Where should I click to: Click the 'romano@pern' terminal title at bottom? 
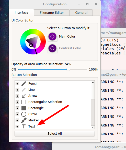[x=110, y=147]
